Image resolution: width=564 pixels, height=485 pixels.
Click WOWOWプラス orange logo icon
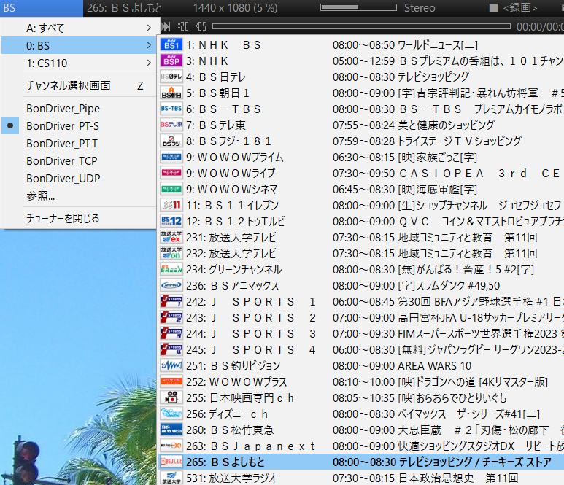171,382
